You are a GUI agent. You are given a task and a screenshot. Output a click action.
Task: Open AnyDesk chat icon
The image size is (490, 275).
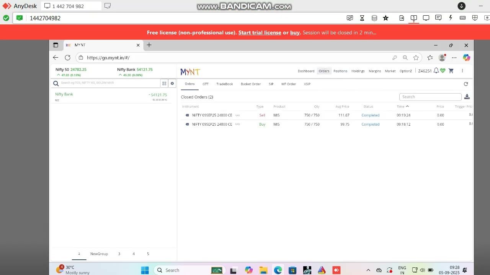pyautogui.click(x=438, y=18)
